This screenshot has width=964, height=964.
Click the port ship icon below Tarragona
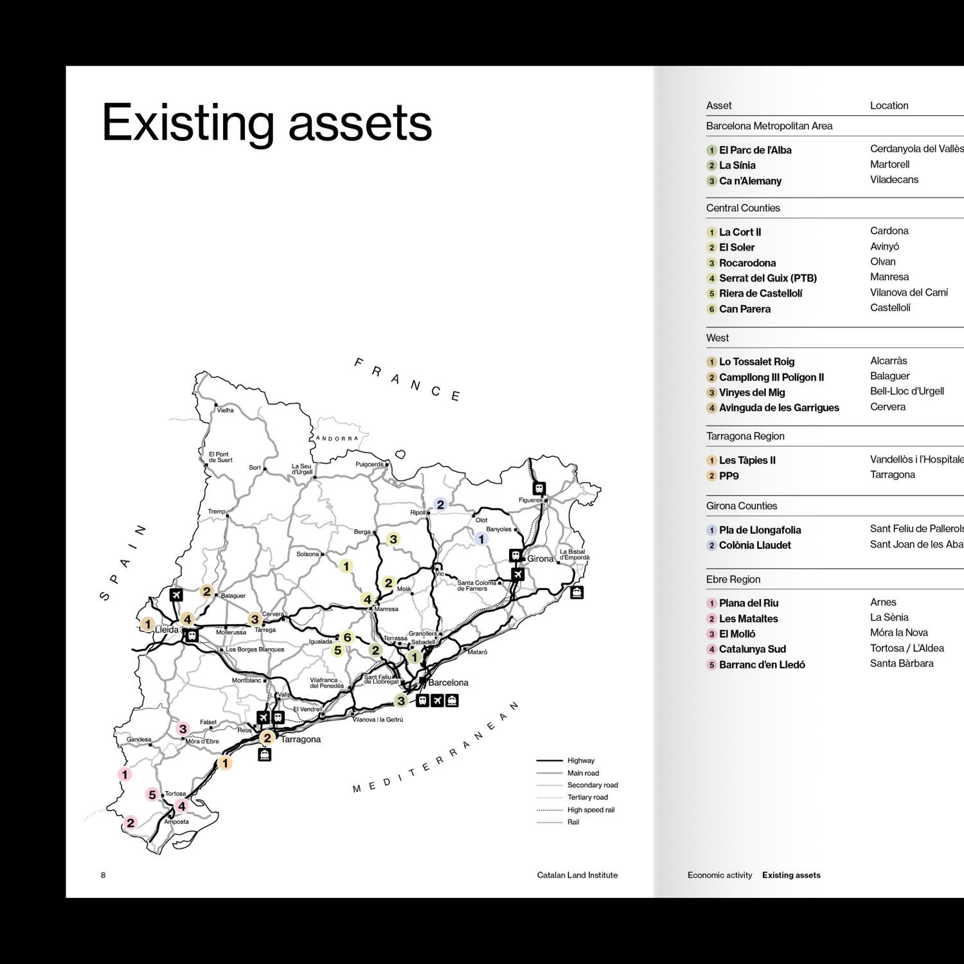click(x=264, y=754)
